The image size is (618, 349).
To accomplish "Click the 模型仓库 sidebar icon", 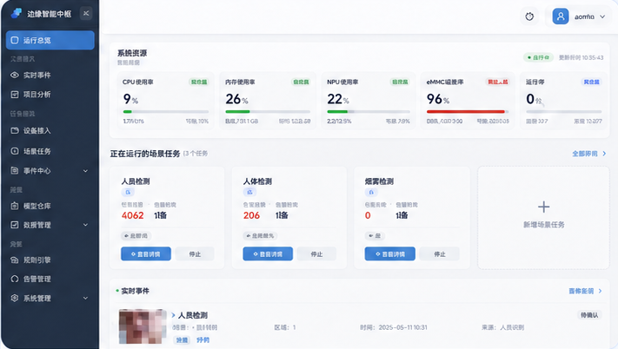I will pyautogui.click(x=15, y=206).
